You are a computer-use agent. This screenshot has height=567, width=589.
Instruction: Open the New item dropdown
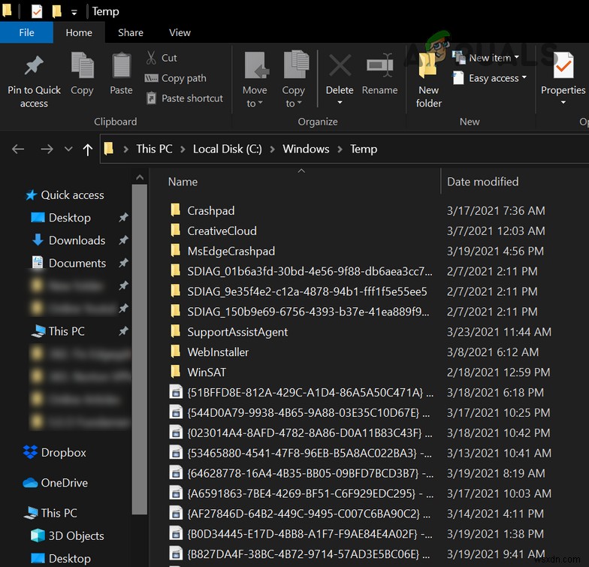click(491, 58)
